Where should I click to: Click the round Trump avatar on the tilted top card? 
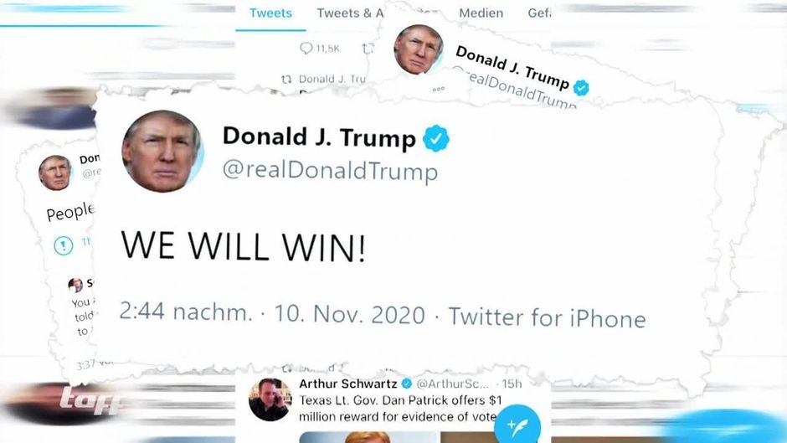pos(418,49)
